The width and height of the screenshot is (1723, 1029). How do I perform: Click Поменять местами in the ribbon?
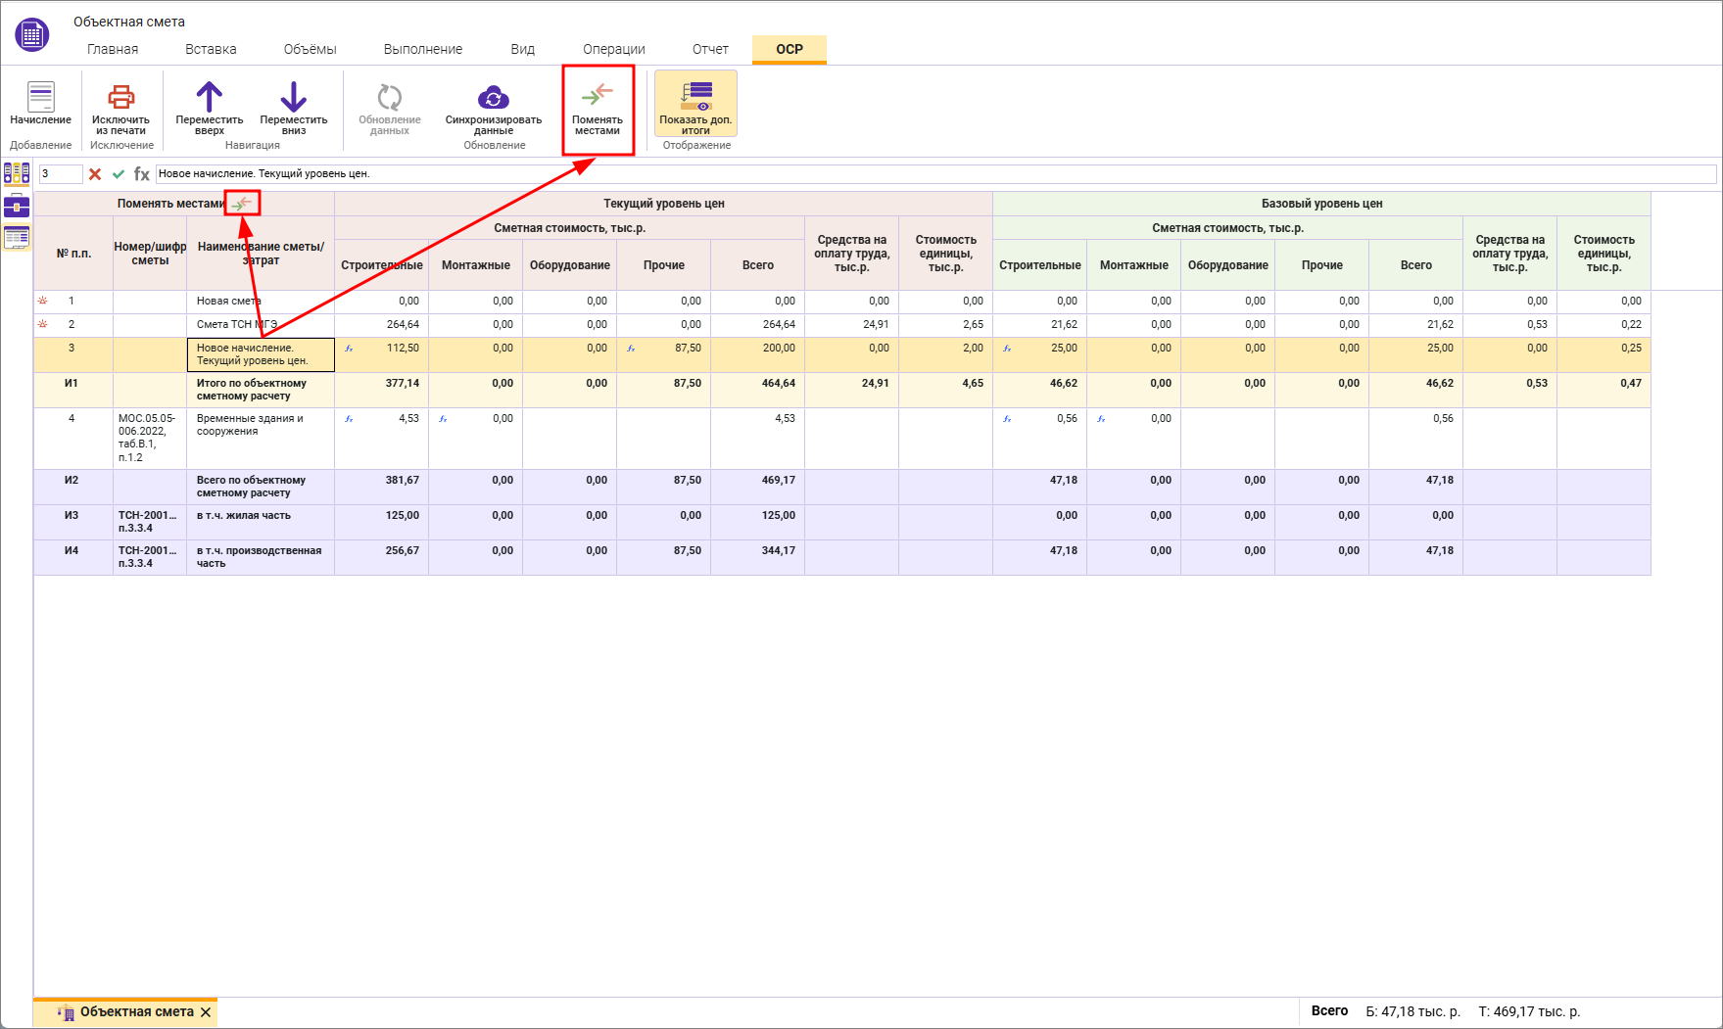point(598,109)
